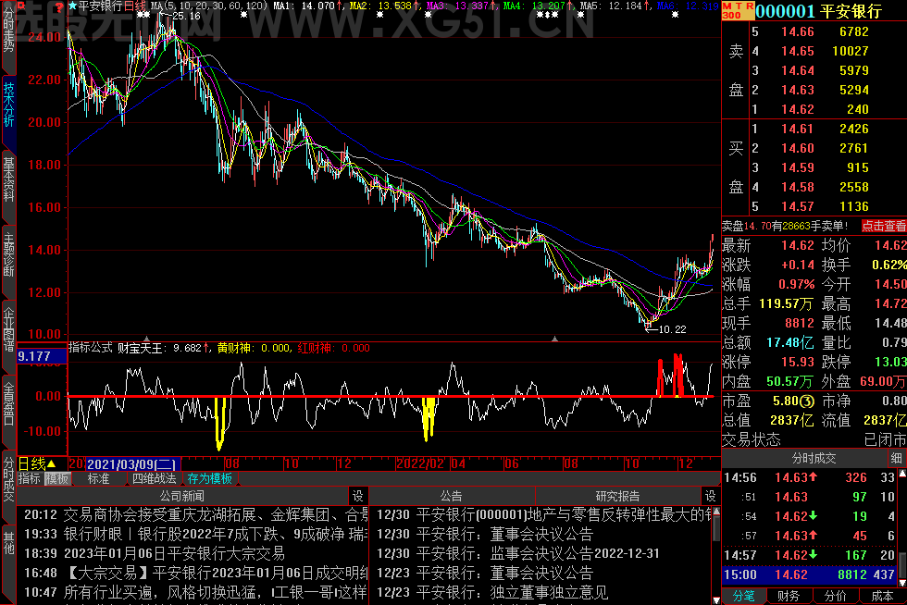Image resolution: width=907 pixels, height=605 pixels.
Task: Select the 15:00 trade row
Action: point(809,574)
